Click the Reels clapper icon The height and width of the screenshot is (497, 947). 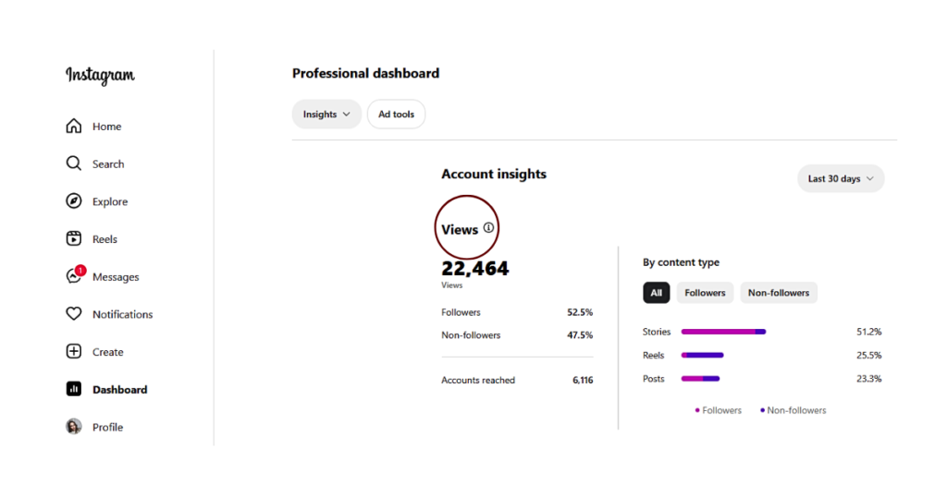[74, 238]
